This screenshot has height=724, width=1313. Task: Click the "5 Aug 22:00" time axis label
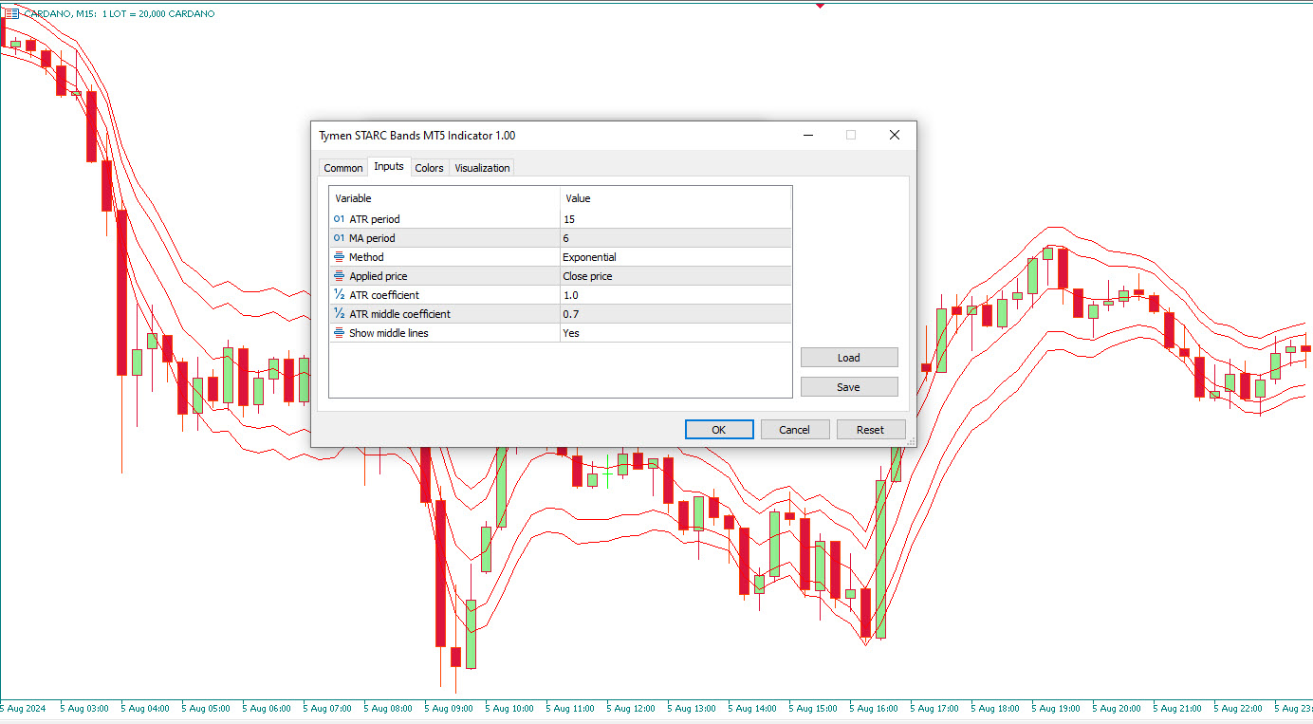point(1238,708)
